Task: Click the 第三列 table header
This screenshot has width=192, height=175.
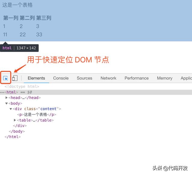Action: point(44,18)
